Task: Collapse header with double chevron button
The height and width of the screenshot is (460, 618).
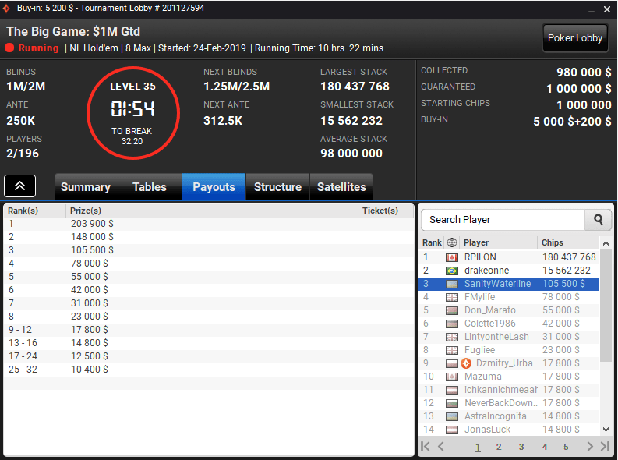Action: [19, 186]
